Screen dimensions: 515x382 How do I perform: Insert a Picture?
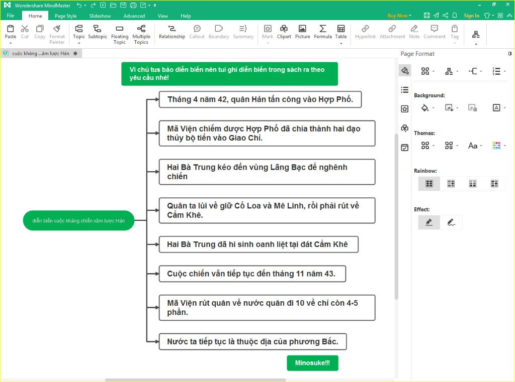[302, 32]
